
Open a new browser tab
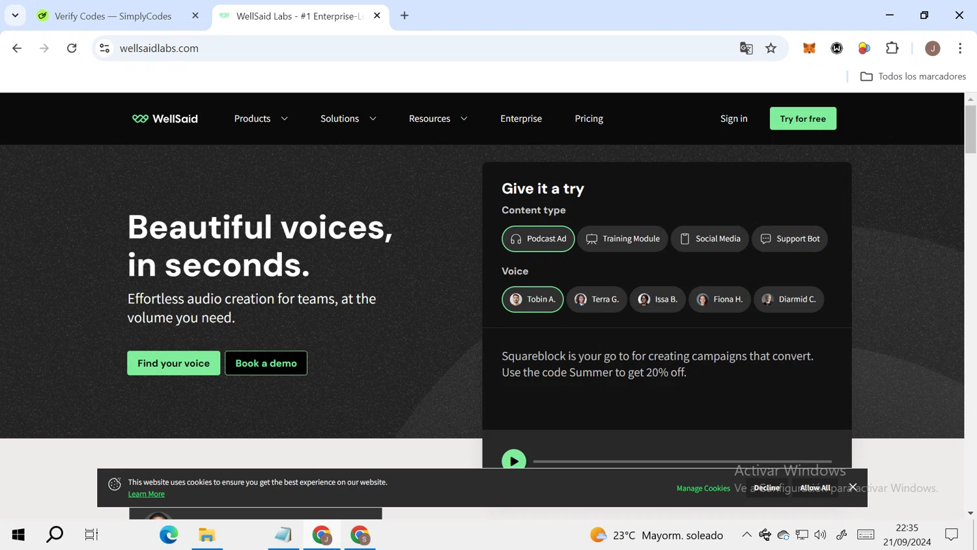pyautogui.click(x=404, y=16)
